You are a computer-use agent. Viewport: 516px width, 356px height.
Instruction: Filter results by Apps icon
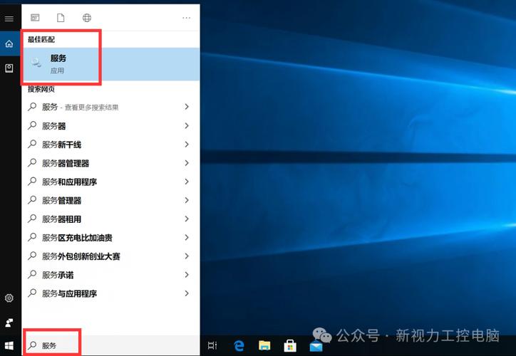coord(35,18)
